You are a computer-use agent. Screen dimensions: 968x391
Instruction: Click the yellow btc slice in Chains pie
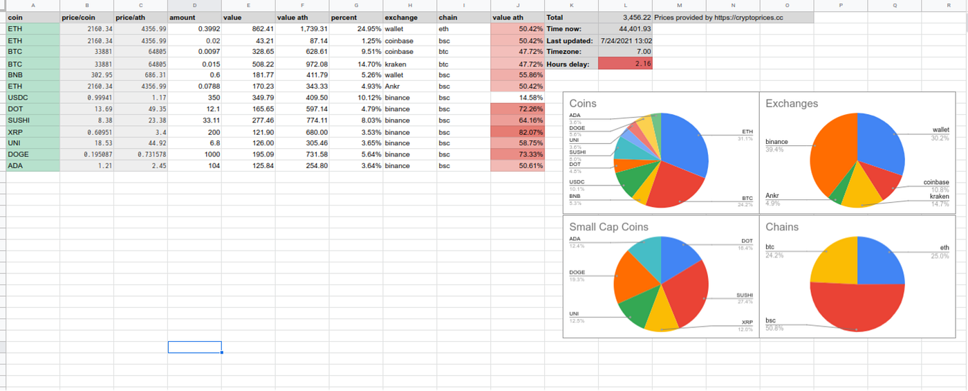(833, 262)
